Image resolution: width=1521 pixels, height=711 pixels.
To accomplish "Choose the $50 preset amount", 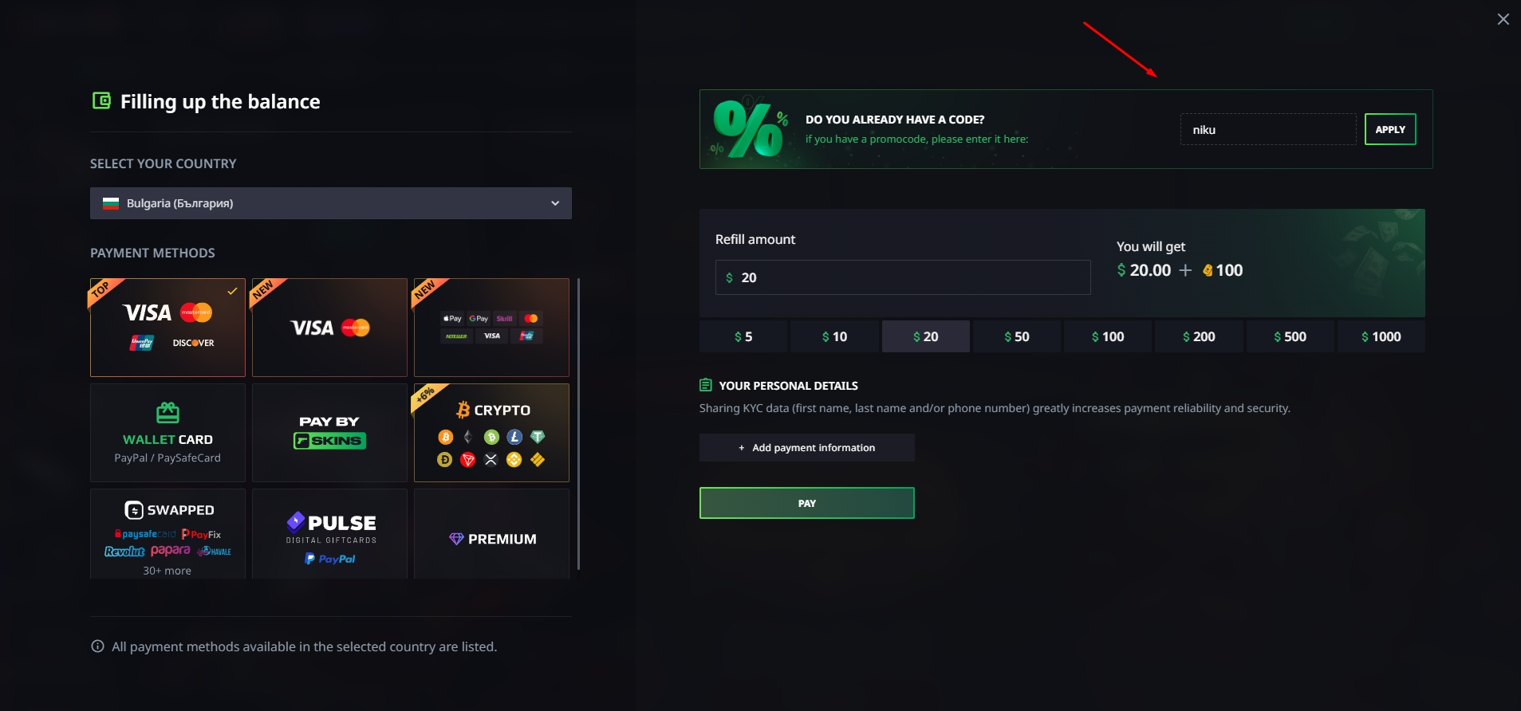I will (x=1017, y=336).
